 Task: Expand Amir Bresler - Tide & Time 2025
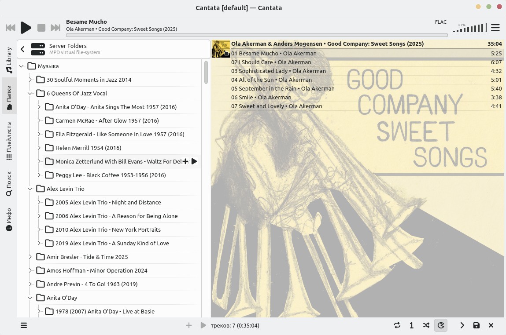tap(30, 257)
